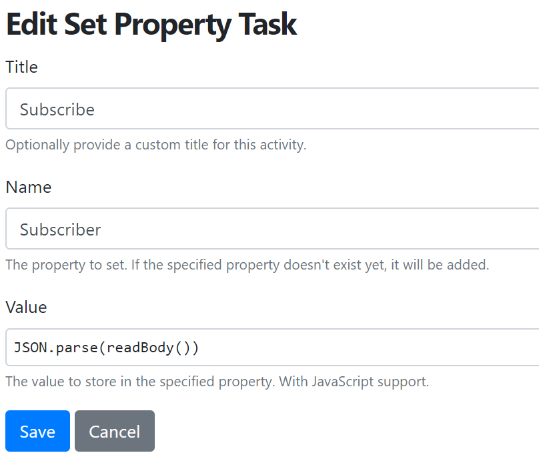The width and height of the screenshot is (539, 463).
Task: Select the text 'Subscribe' in the Title field
Action: pyautogui.click(x=56, y=109)
